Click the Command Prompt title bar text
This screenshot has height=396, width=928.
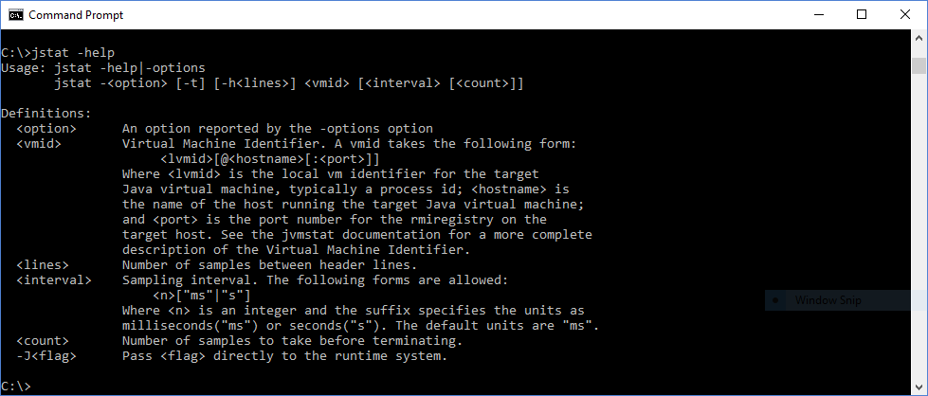click(76, 15)
